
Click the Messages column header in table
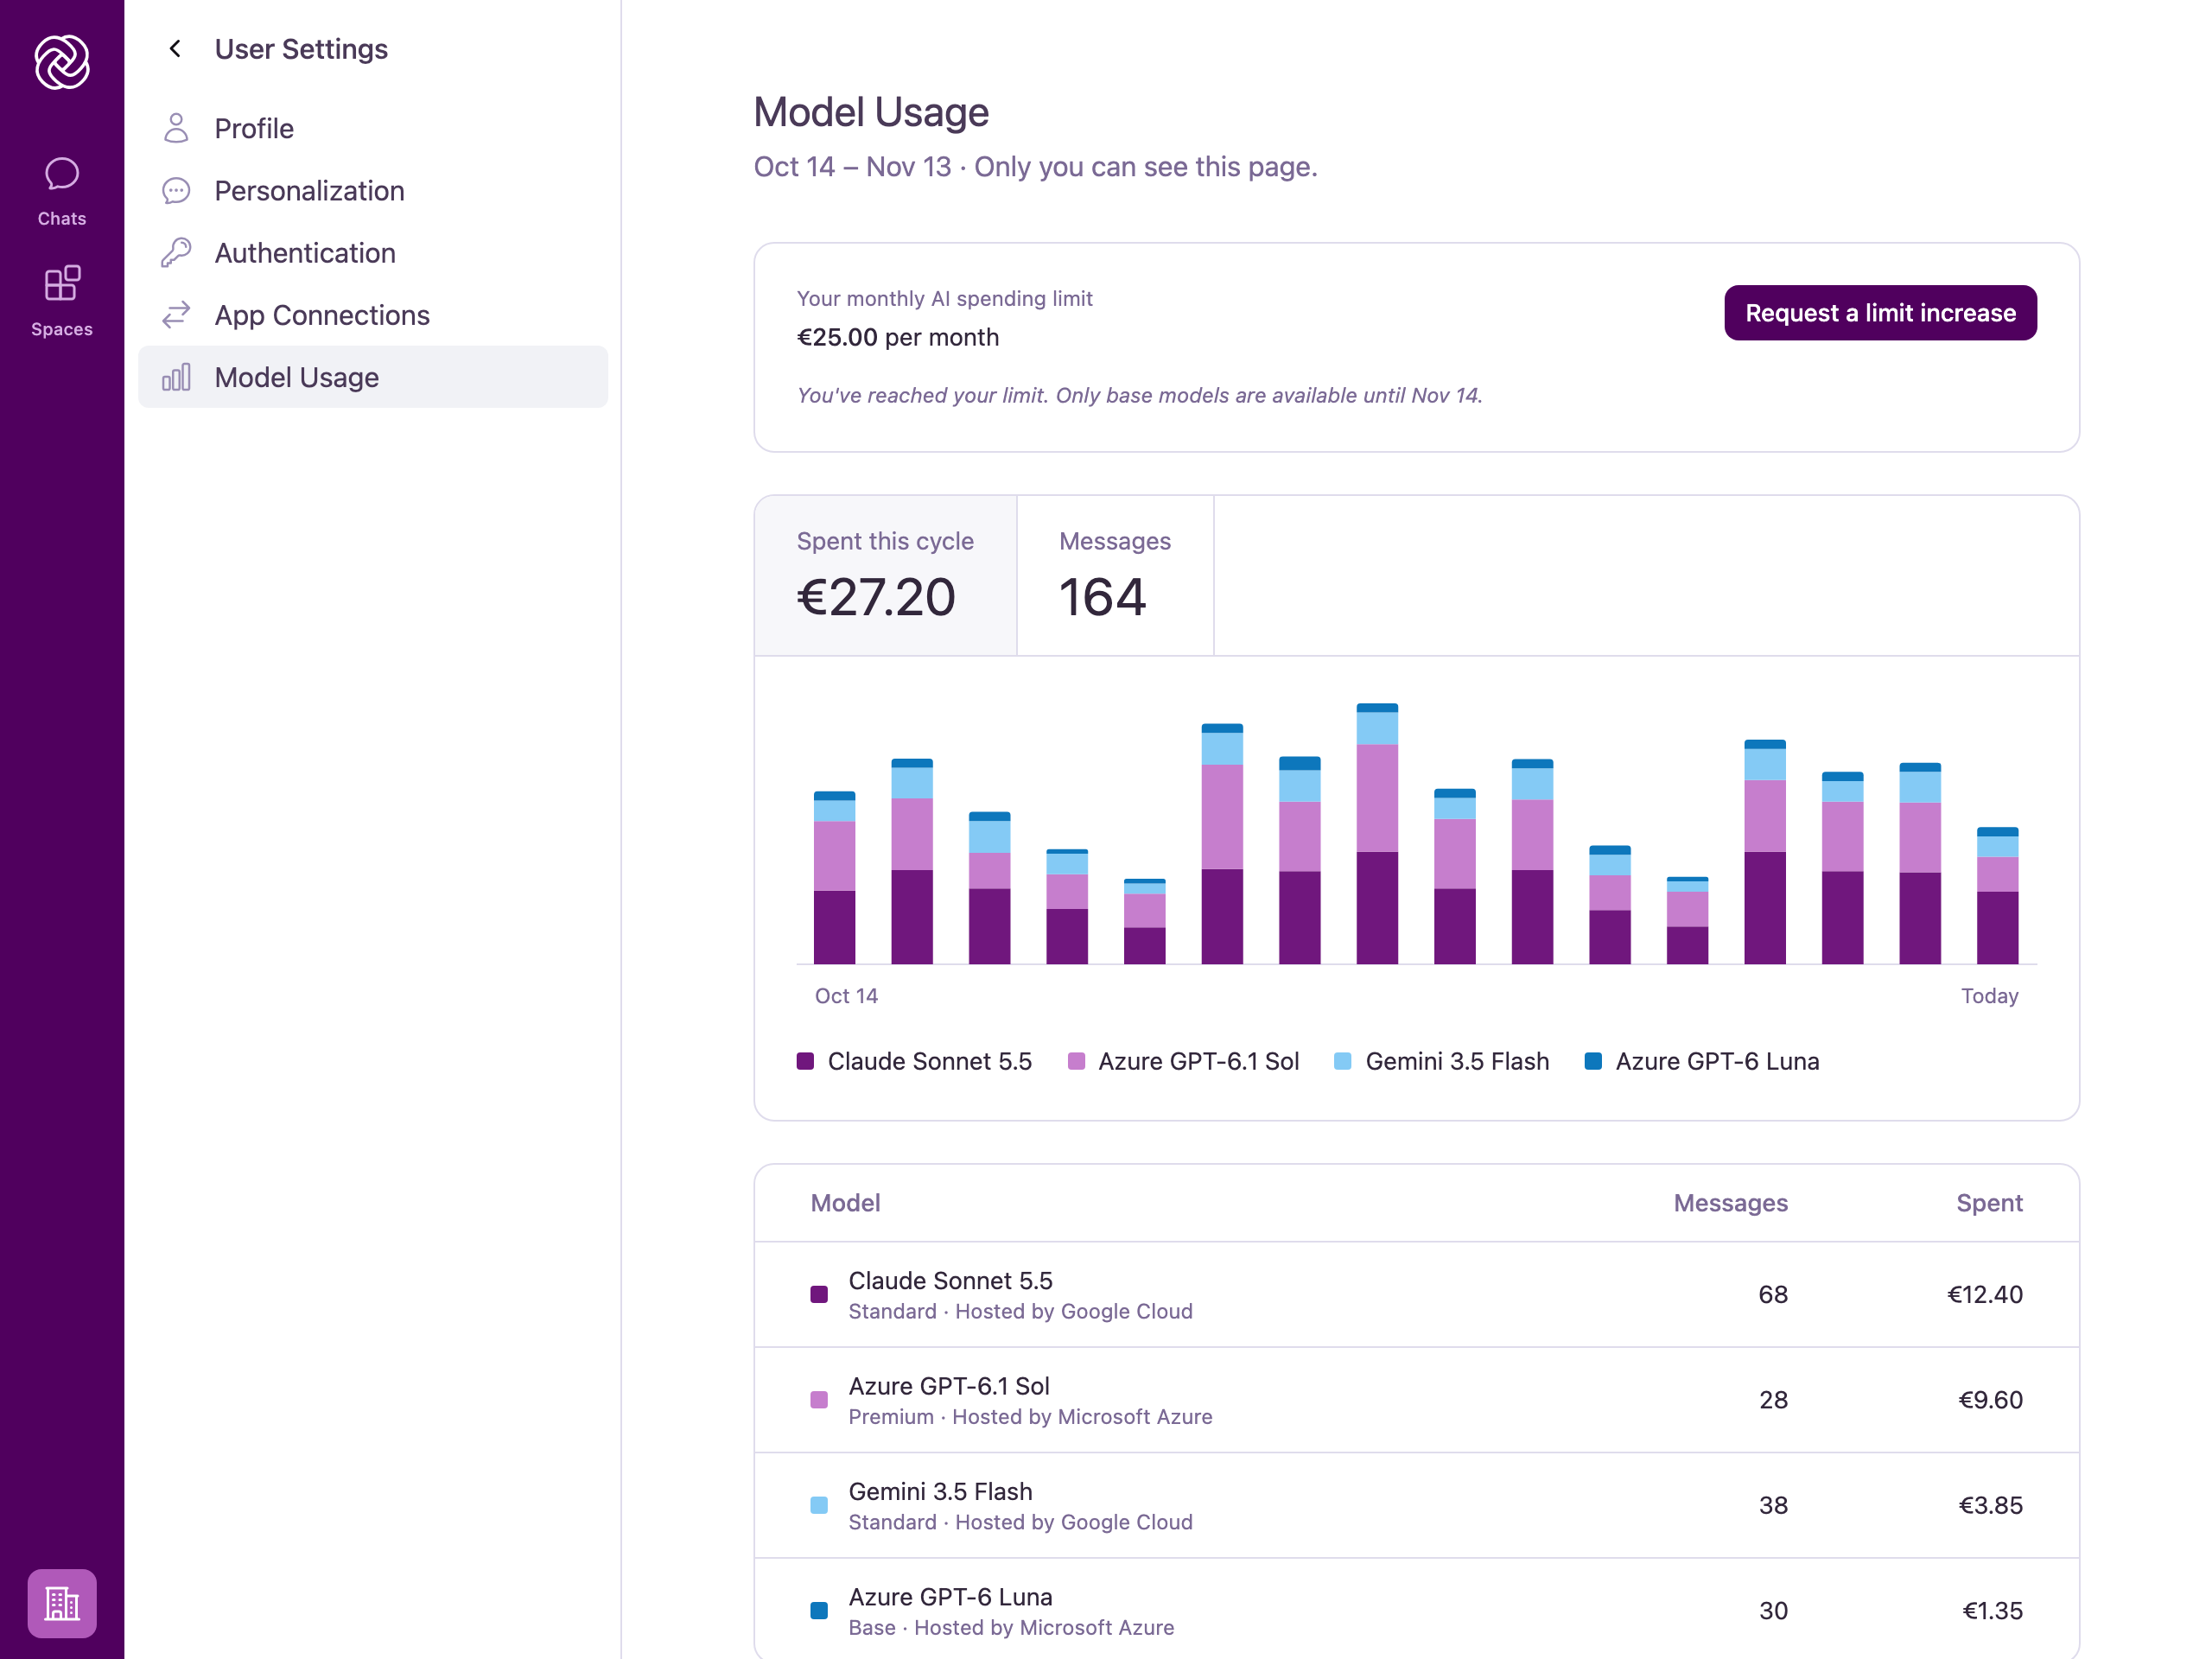point(1730,1203)
